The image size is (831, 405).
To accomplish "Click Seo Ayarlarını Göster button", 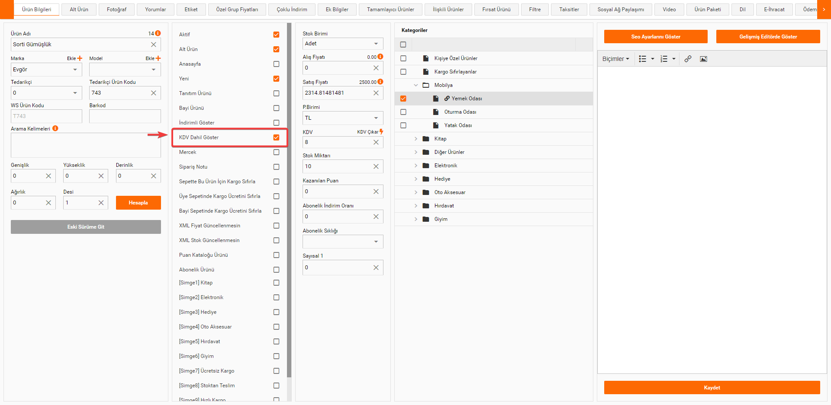I will [x=656, y=37].
